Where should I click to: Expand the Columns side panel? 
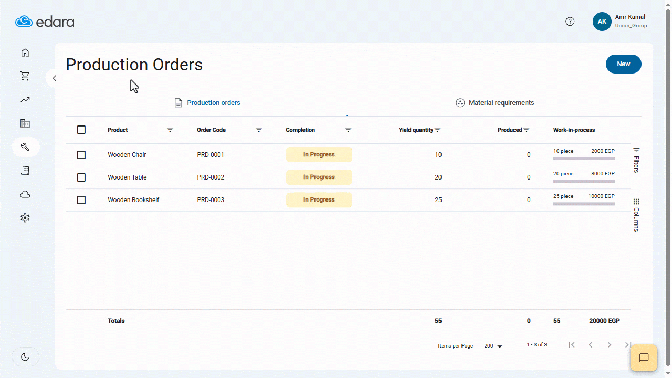(x=636, y=215)
